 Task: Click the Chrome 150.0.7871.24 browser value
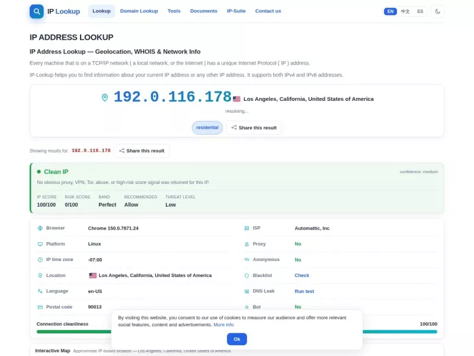(x=113, y=228)
